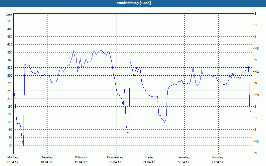Select the 30 value on the degree axis

pos(11,145)
